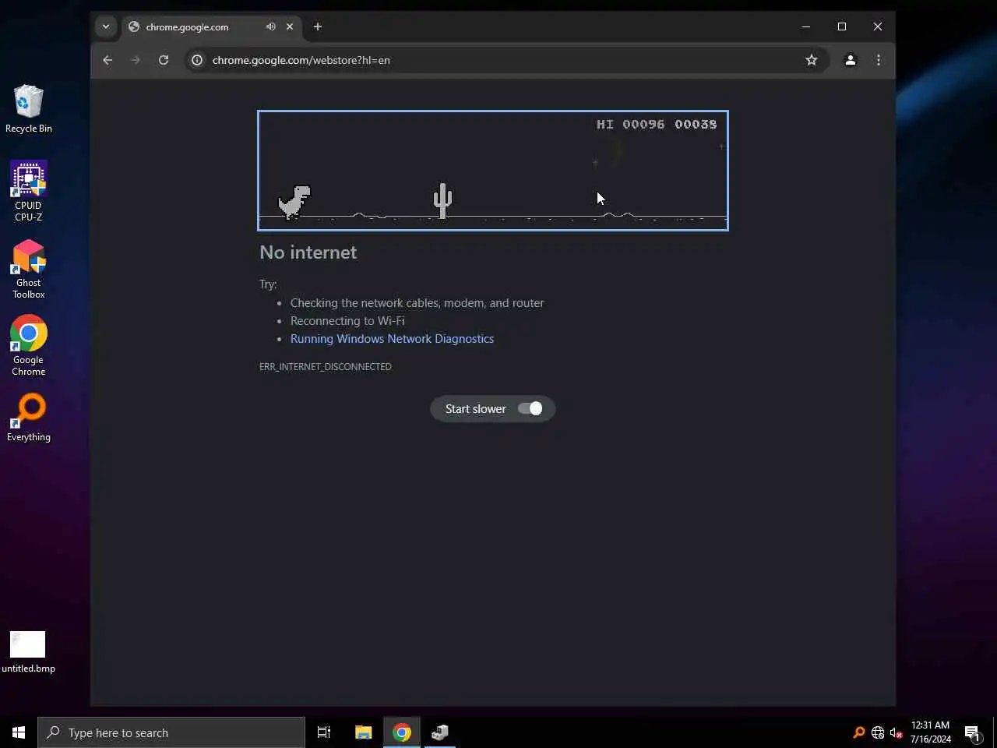View site information icon in address bar

(x=197, y=60)
